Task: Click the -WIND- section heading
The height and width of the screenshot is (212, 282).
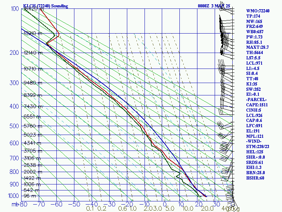Action: [254, 141]
